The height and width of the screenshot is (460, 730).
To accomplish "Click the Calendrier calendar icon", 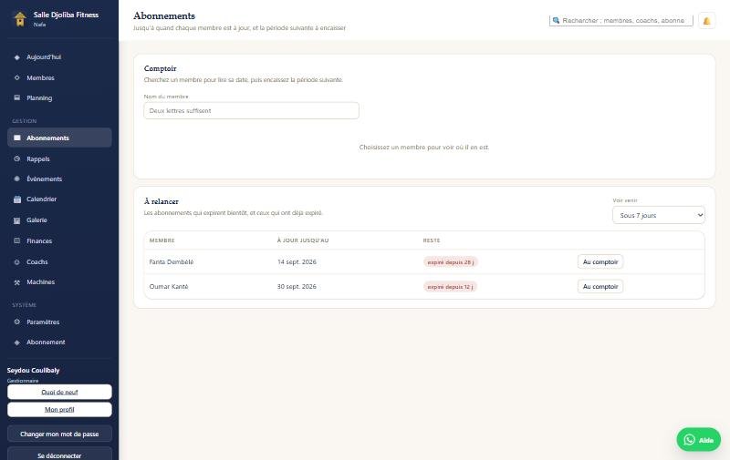I will (17, 199).
